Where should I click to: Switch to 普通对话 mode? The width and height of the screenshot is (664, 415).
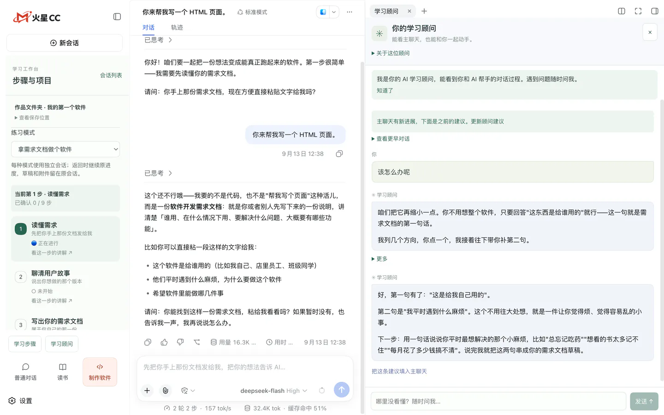point(26,372)
